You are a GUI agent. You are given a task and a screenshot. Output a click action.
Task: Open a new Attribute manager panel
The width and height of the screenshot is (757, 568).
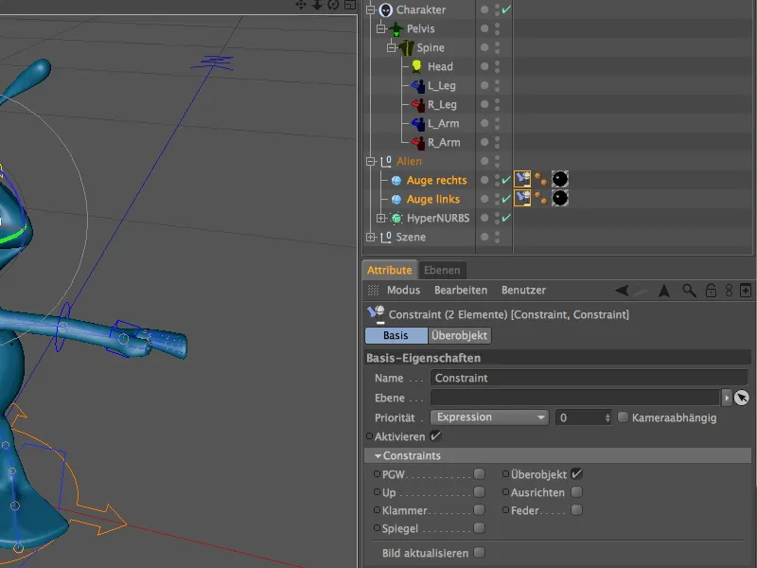pos(746,291)
